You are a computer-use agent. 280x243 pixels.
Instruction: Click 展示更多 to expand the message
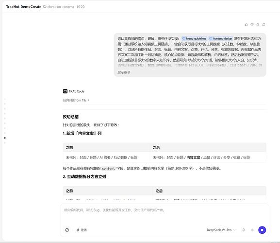point(124,72)
